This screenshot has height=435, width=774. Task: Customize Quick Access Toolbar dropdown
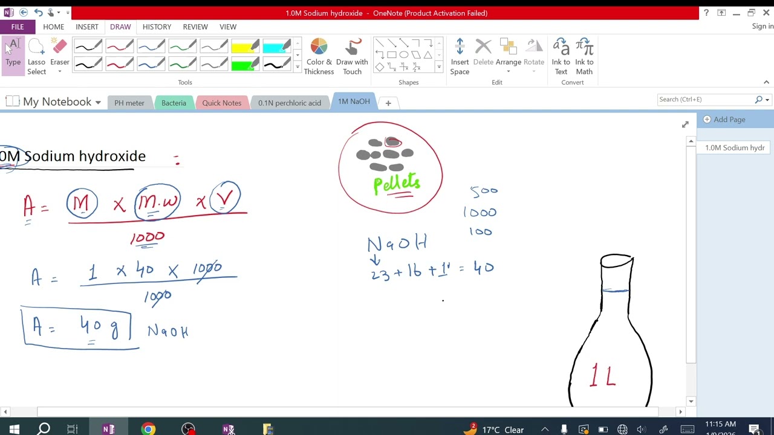click(x=67, y=13)
